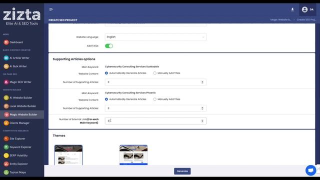Open SERP Volatility icon
The height and width of the screenshot is (180, 320).
click(6, 155)
